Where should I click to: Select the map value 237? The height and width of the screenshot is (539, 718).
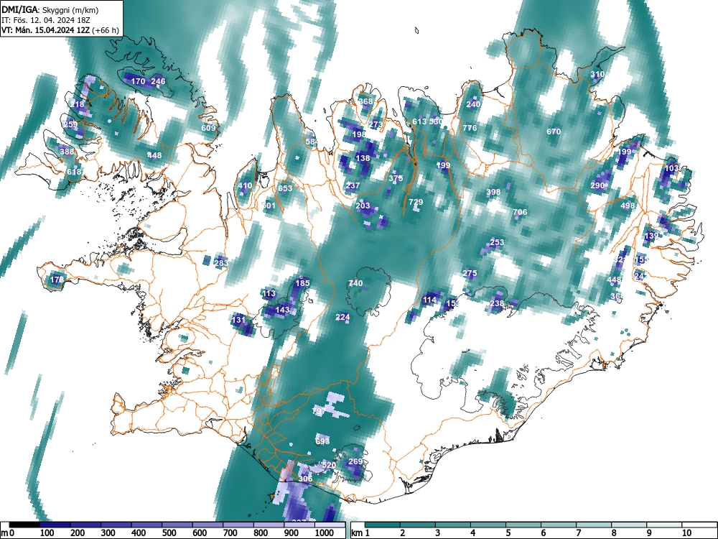(x=353, y=185)
